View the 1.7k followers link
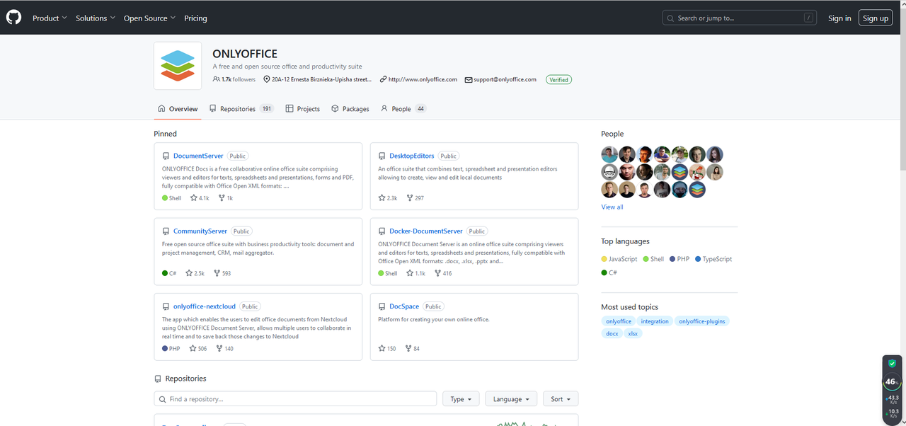This screenshot has height=426, width=906. (234, 79)
